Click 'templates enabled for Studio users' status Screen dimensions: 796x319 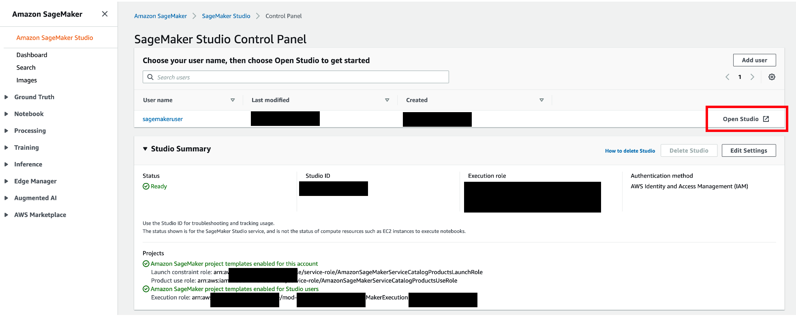click(x=231, y=289)
